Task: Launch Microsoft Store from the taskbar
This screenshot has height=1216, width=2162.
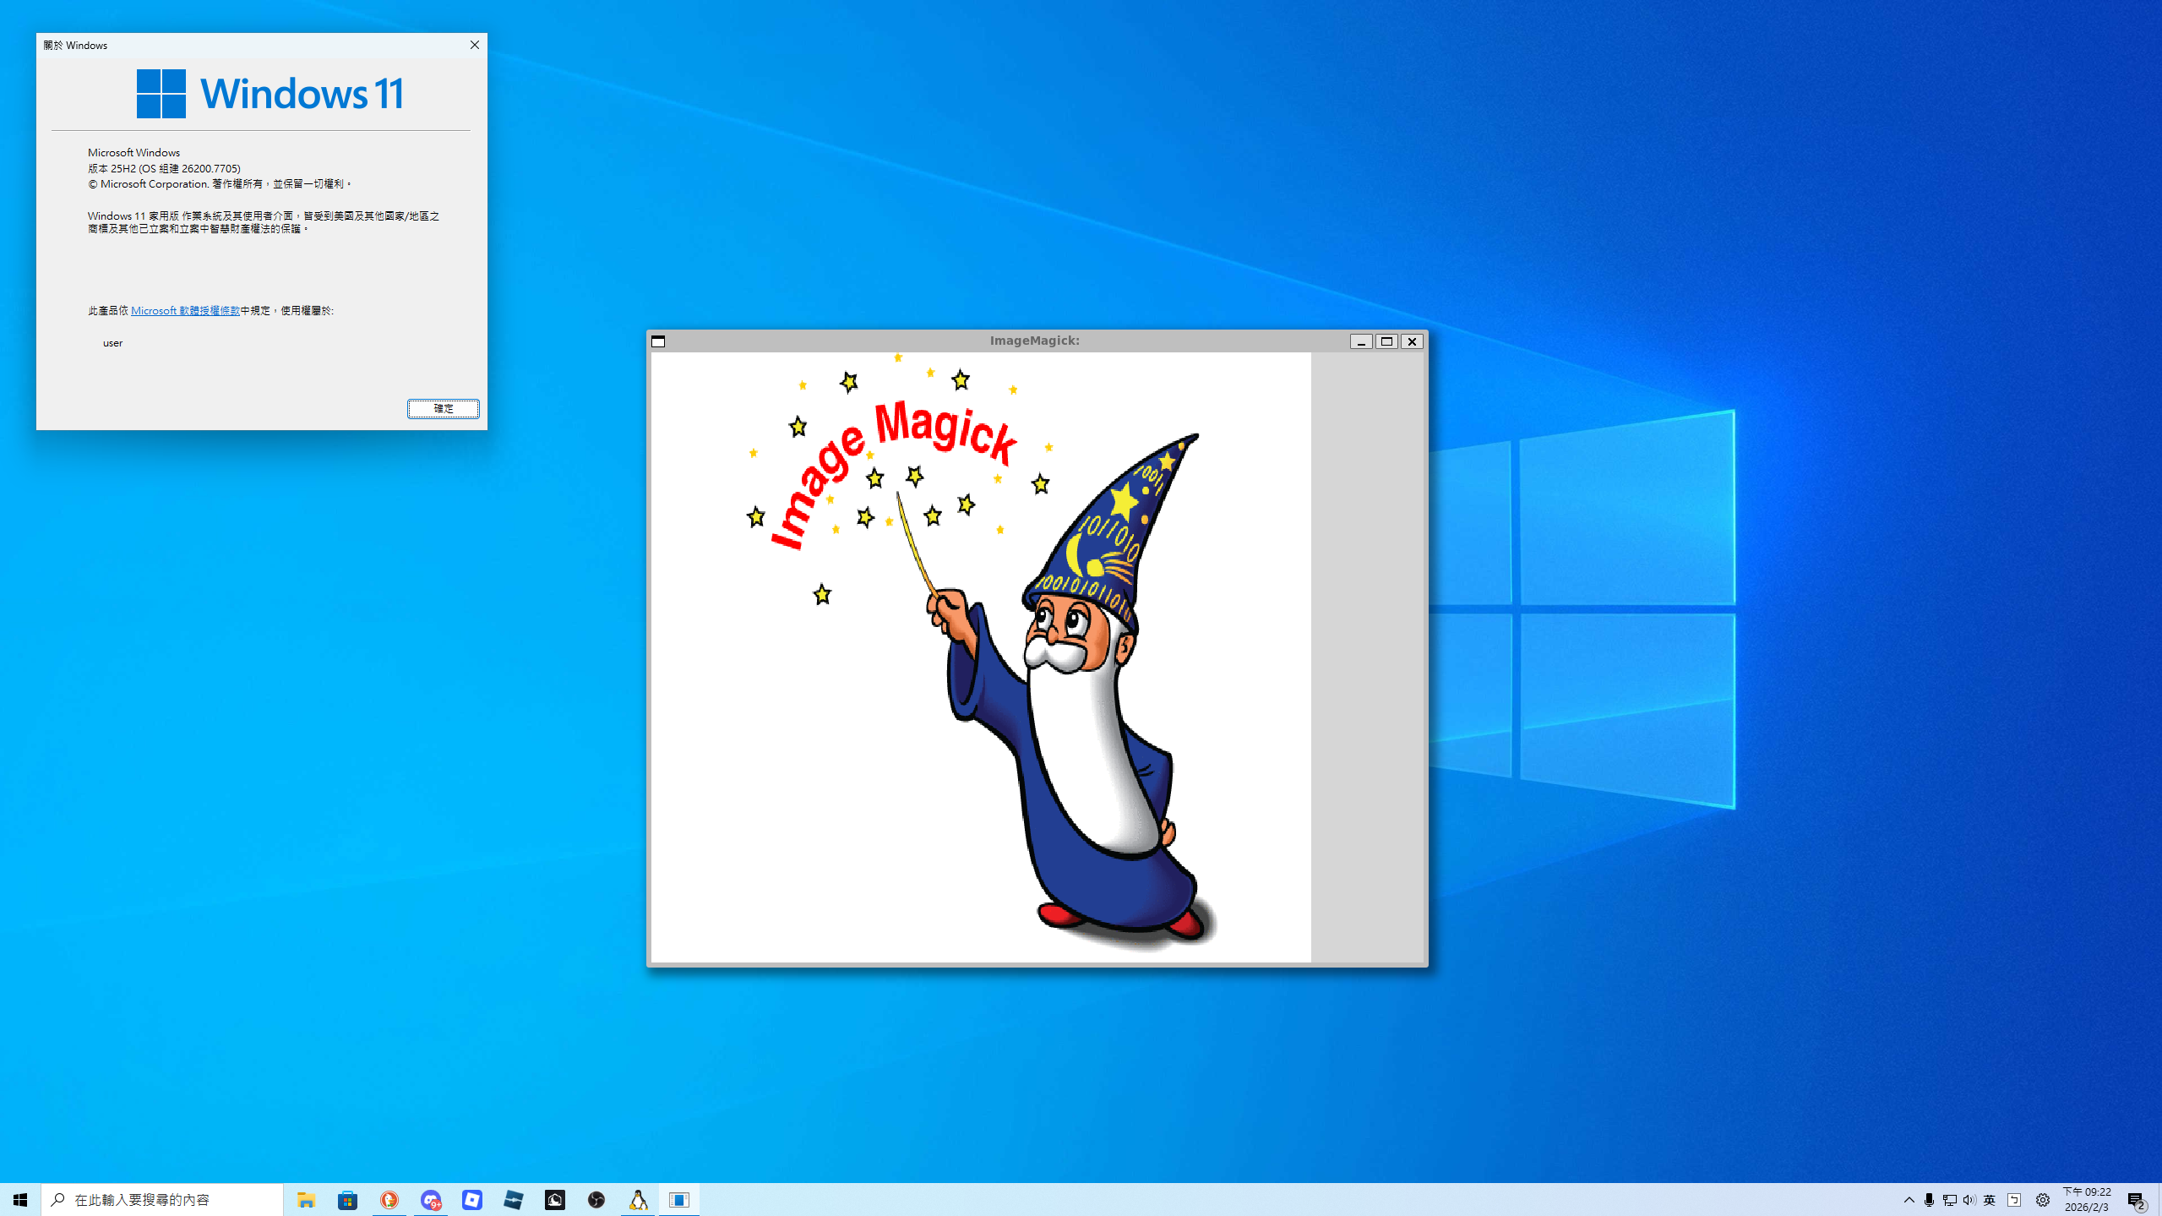Action: click(347, 1199)
